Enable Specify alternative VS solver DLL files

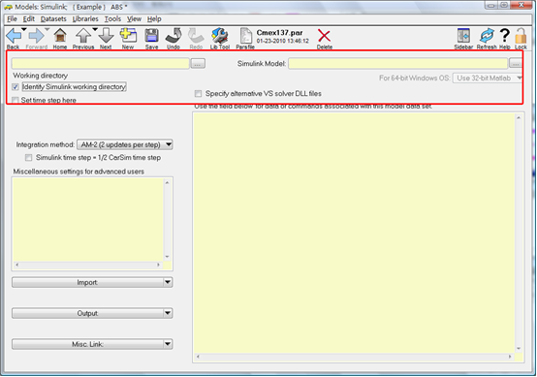click(x=198, y=93)
